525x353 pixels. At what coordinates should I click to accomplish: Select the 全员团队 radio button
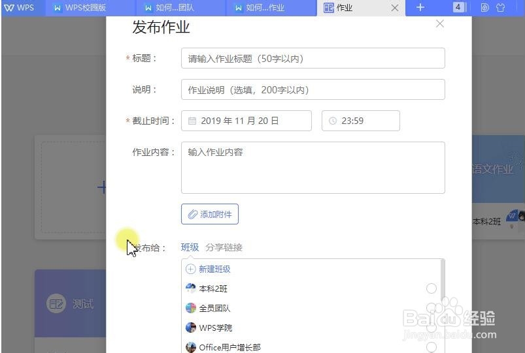tap(432, 308)
